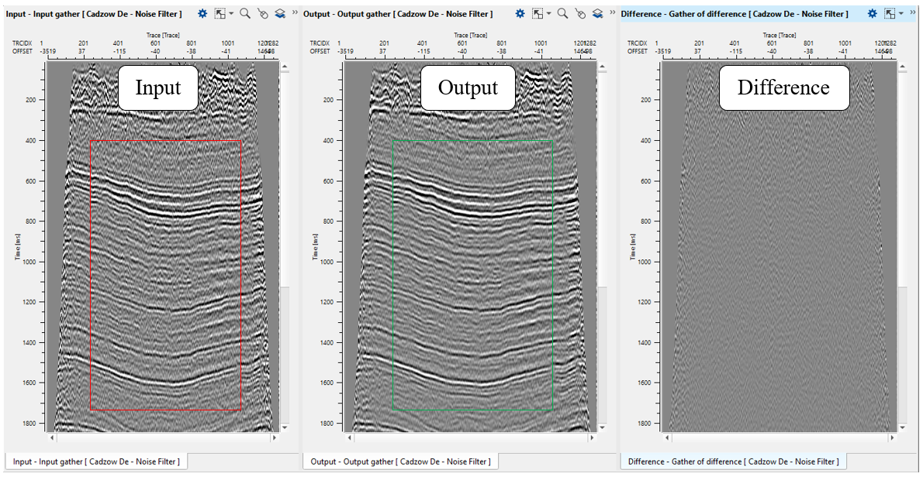The image size is (923, 477).
Task: Select the picking tool in Input gather toolbar
Action: tap(262, 14)
